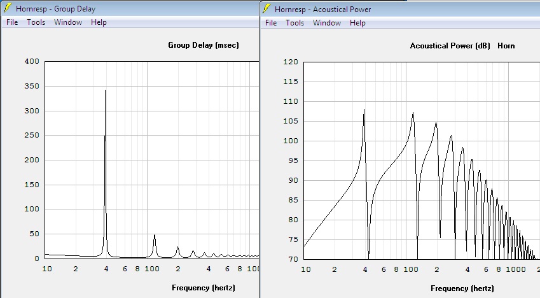Click the 340 msec peak in Group Delay plot
Viewport: 540px width, 298px height.
pyautogui.click(x=105, y=90)
